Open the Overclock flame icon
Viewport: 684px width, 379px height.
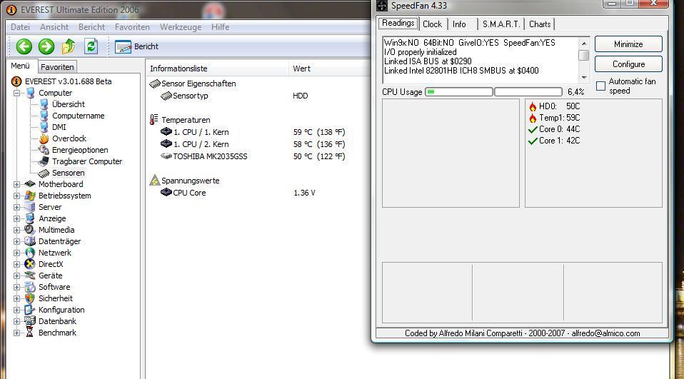point(44,138)
